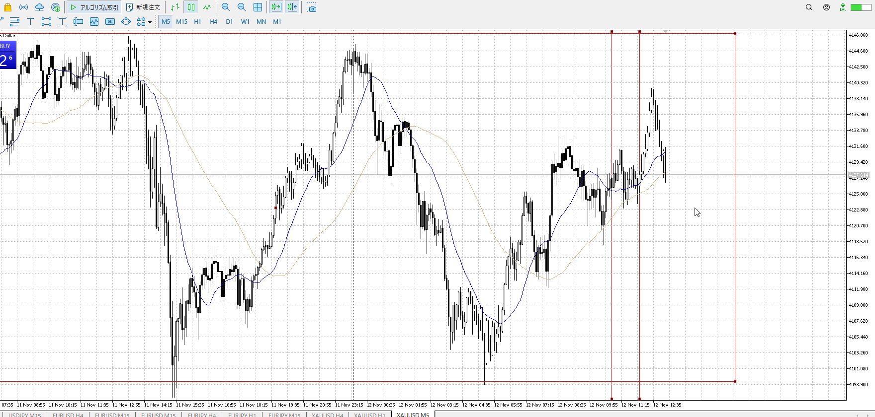
Task: Select the H1 timeframe
Action: point(197,22)
